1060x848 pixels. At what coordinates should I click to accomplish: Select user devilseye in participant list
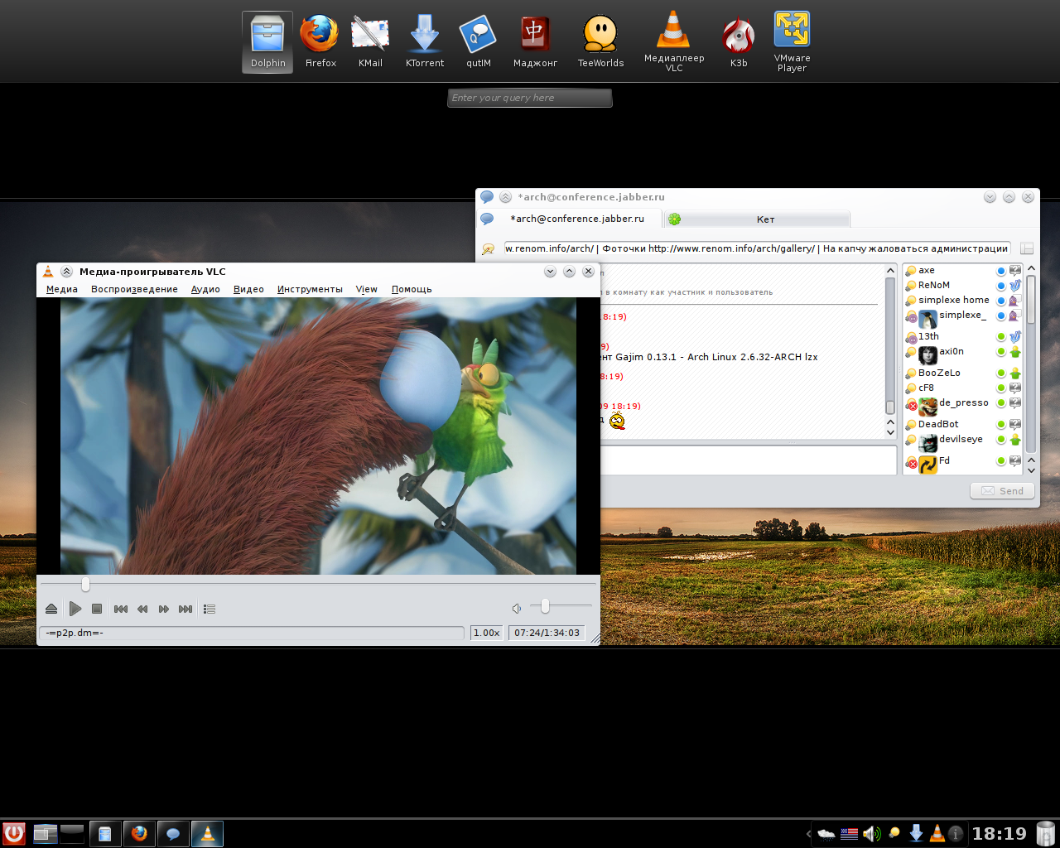(963, 442)
